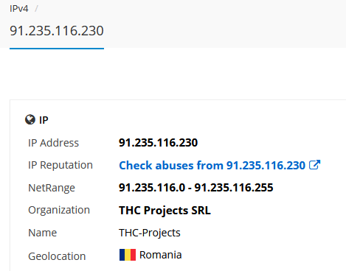Image resolution: width=346 pixels, height=271 pixels.
Task: Click the bold IP Address value 91.235.116.230
Action: (x=158, y=143)
